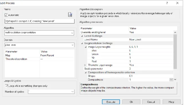Collapse Composition of homogeneity criterion group

pyautogui.click(x=86, y=72)
